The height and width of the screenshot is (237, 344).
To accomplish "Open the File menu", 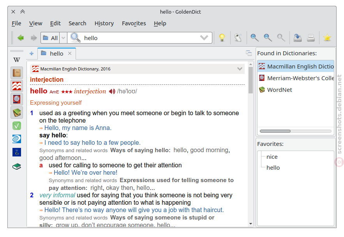I will [x=16, y=23].
